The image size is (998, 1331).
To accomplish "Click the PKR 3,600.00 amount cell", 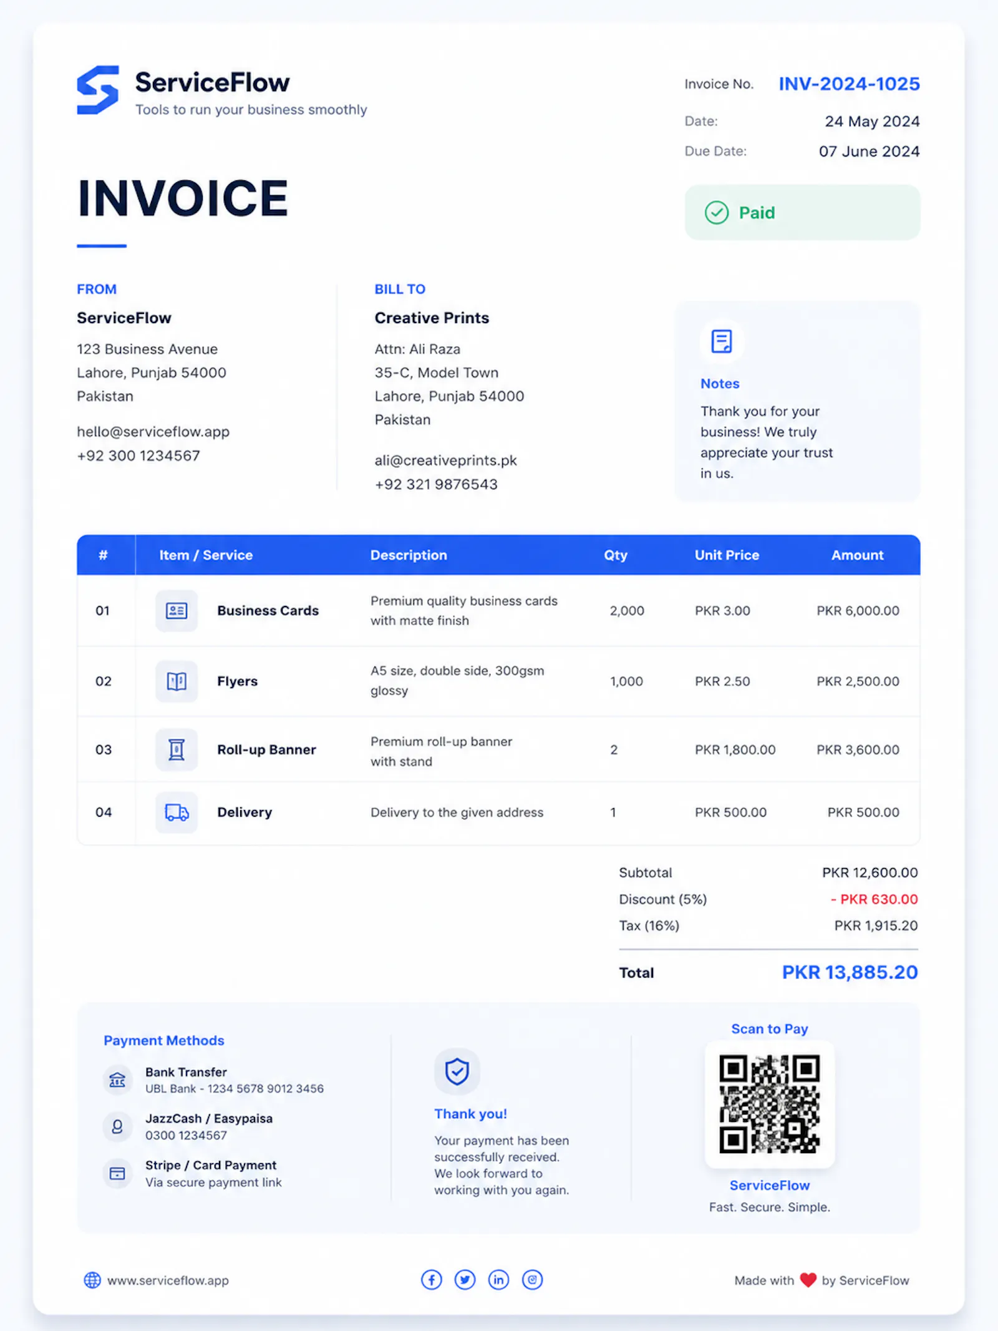I will coord(858,749).
